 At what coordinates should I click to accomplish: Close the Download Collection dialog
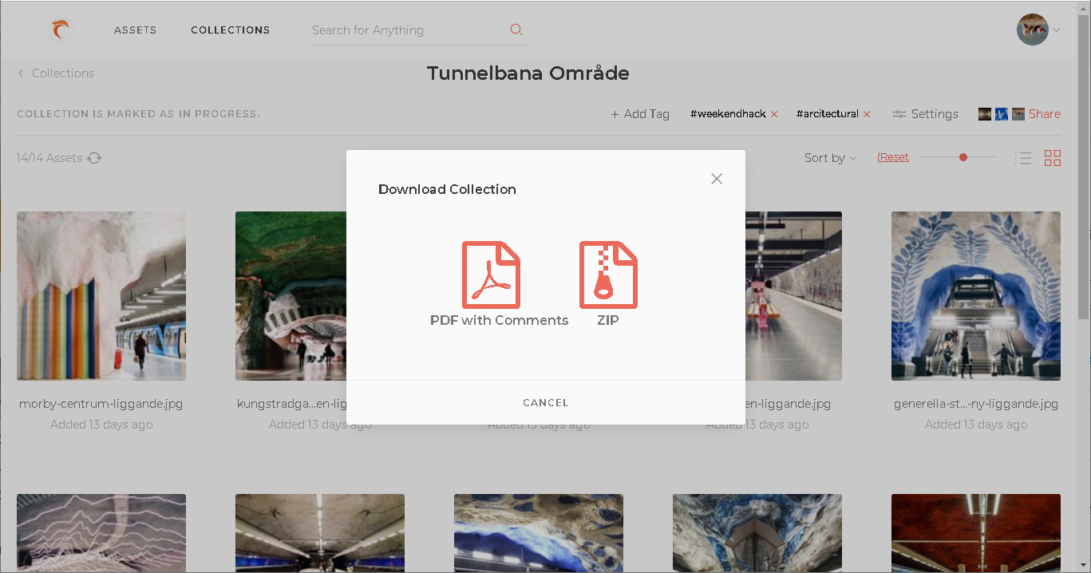coord(717,179)
